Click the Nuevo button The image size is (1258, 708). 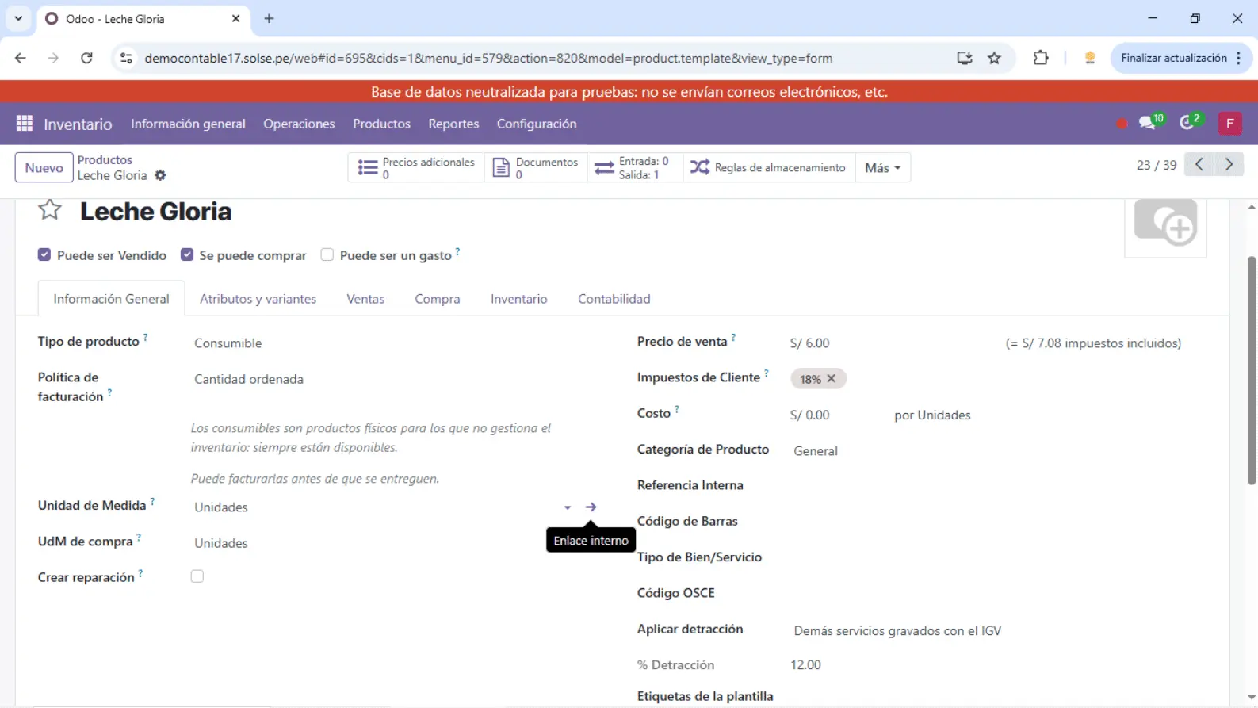point(44,168)
